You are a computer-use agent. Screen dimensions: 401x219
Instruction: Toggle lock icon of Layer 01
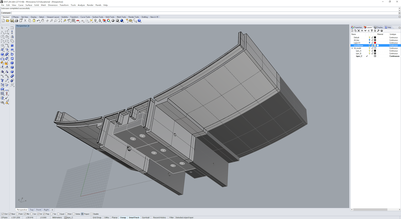point(372,43)
